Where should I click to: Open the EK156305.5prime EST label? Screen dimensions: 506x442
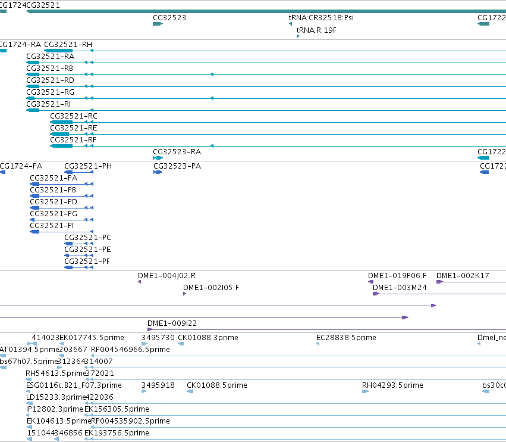click(x=117, y=409)
